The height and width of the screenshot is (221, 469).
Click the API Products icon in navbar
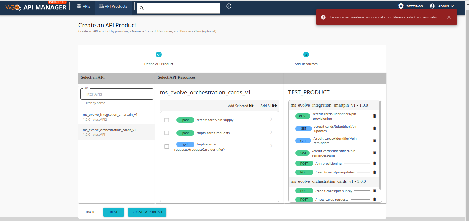[101, 6]
